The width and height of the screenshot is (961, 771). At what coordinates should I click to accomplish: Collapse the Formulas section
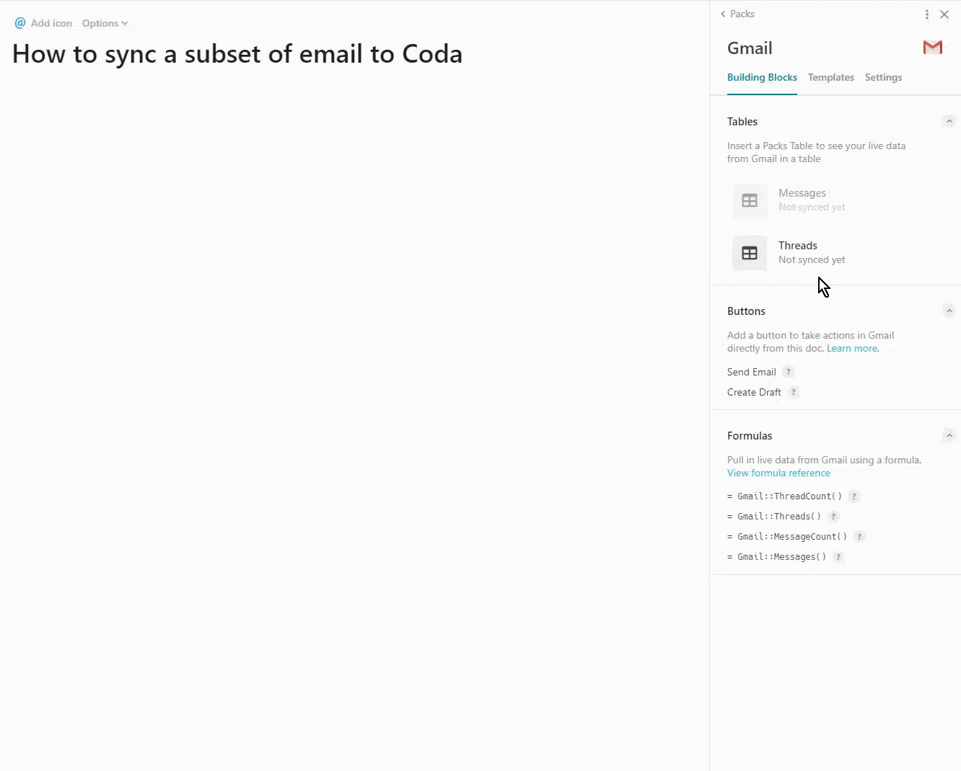pos(949,436)
